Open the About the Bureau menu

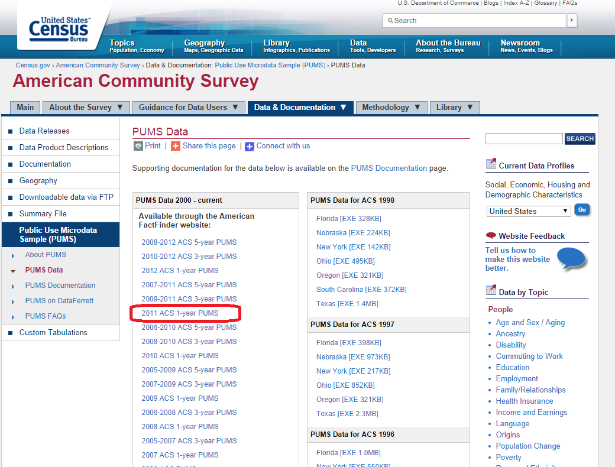[x=448, y=46]
